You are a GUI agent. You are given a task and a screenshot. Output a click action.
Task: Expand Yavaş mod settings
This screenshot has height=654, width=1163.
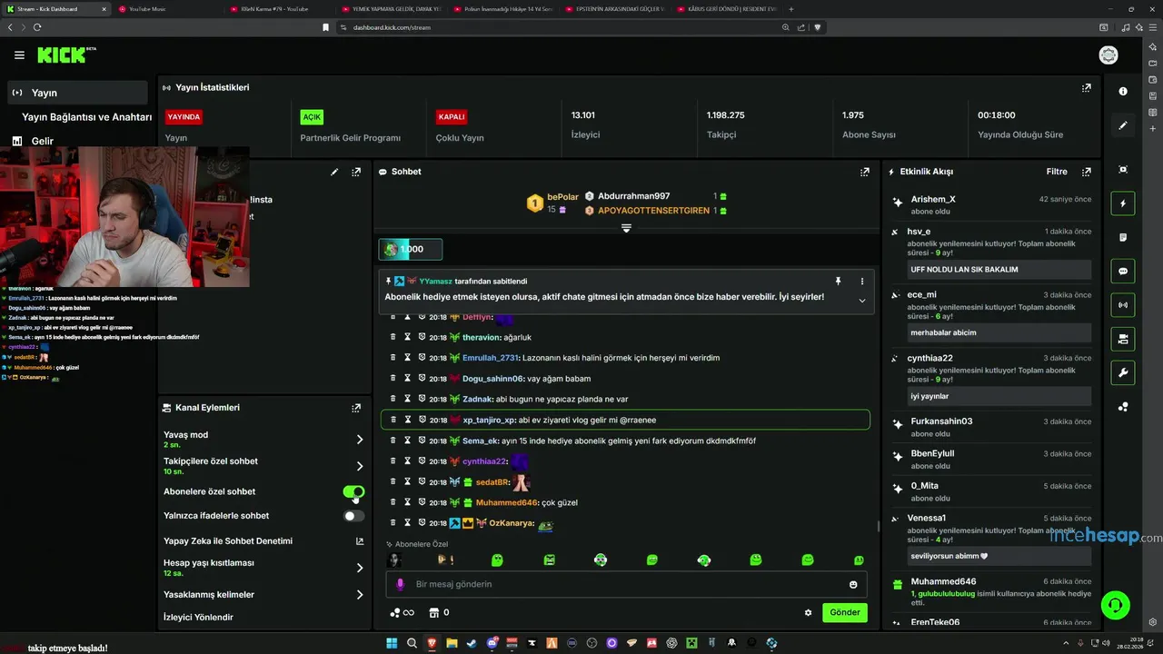coord(360,440)
